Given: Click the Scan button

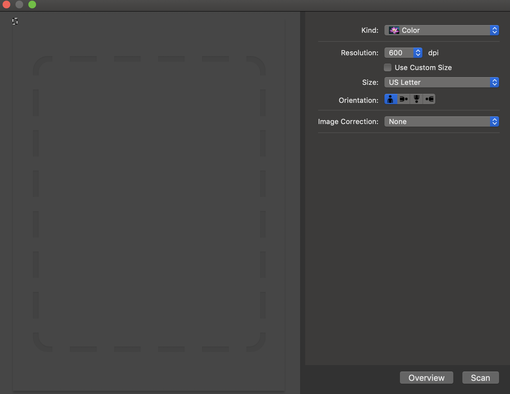Looking at the screenshot, I should coord(480,378).
